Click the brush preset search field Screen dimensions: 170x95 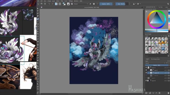(x=156, y=56)
